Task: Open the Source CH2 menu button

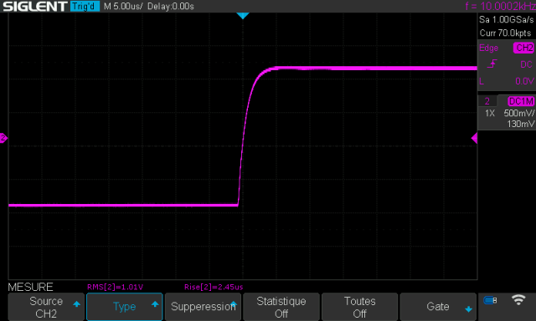Action: (x=46, y=307)
